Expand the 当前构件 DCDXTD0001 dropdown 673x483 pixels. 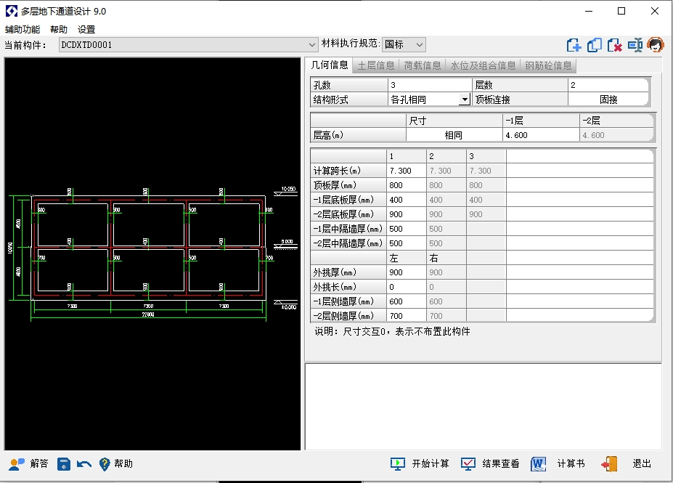click(x=312, y=45)
